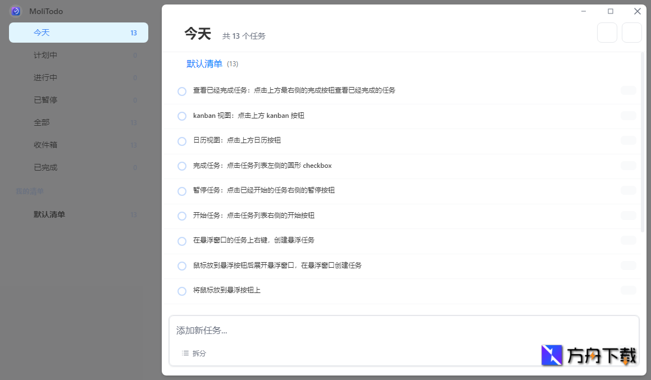This screenshot has height=380, width=651.
Task: Click the list icon next to 拆分
Action: (185, 353)
